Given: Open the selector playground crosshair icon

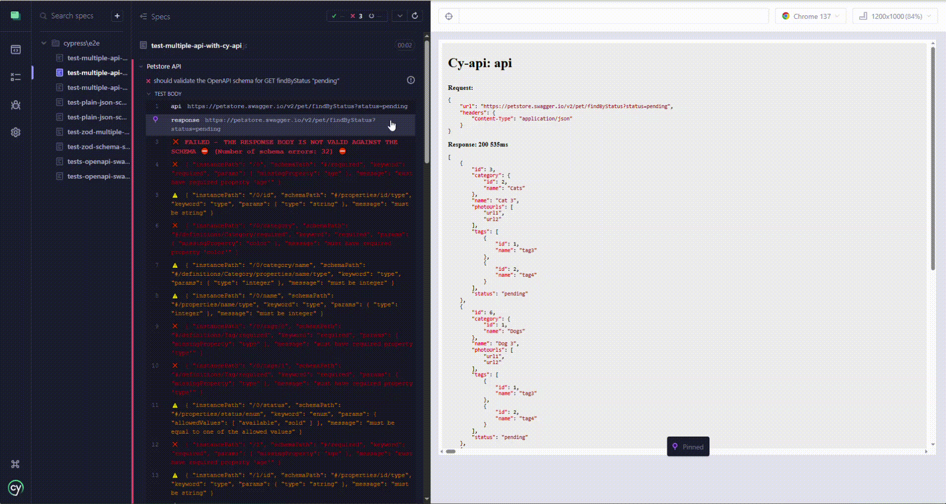Looking at the screenshot, I should coord(449,16).
